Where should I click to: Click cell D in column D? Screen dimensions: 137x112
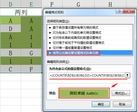point(11,28)
